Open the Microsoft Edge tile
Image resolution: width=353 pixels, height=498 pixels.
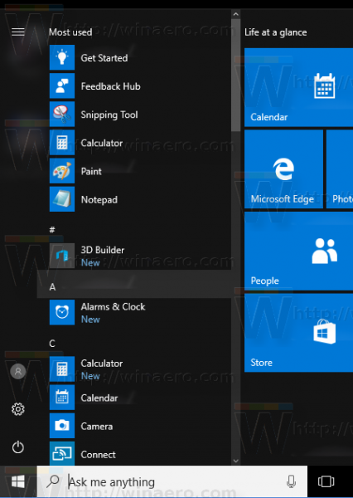(x=283, y=169)
